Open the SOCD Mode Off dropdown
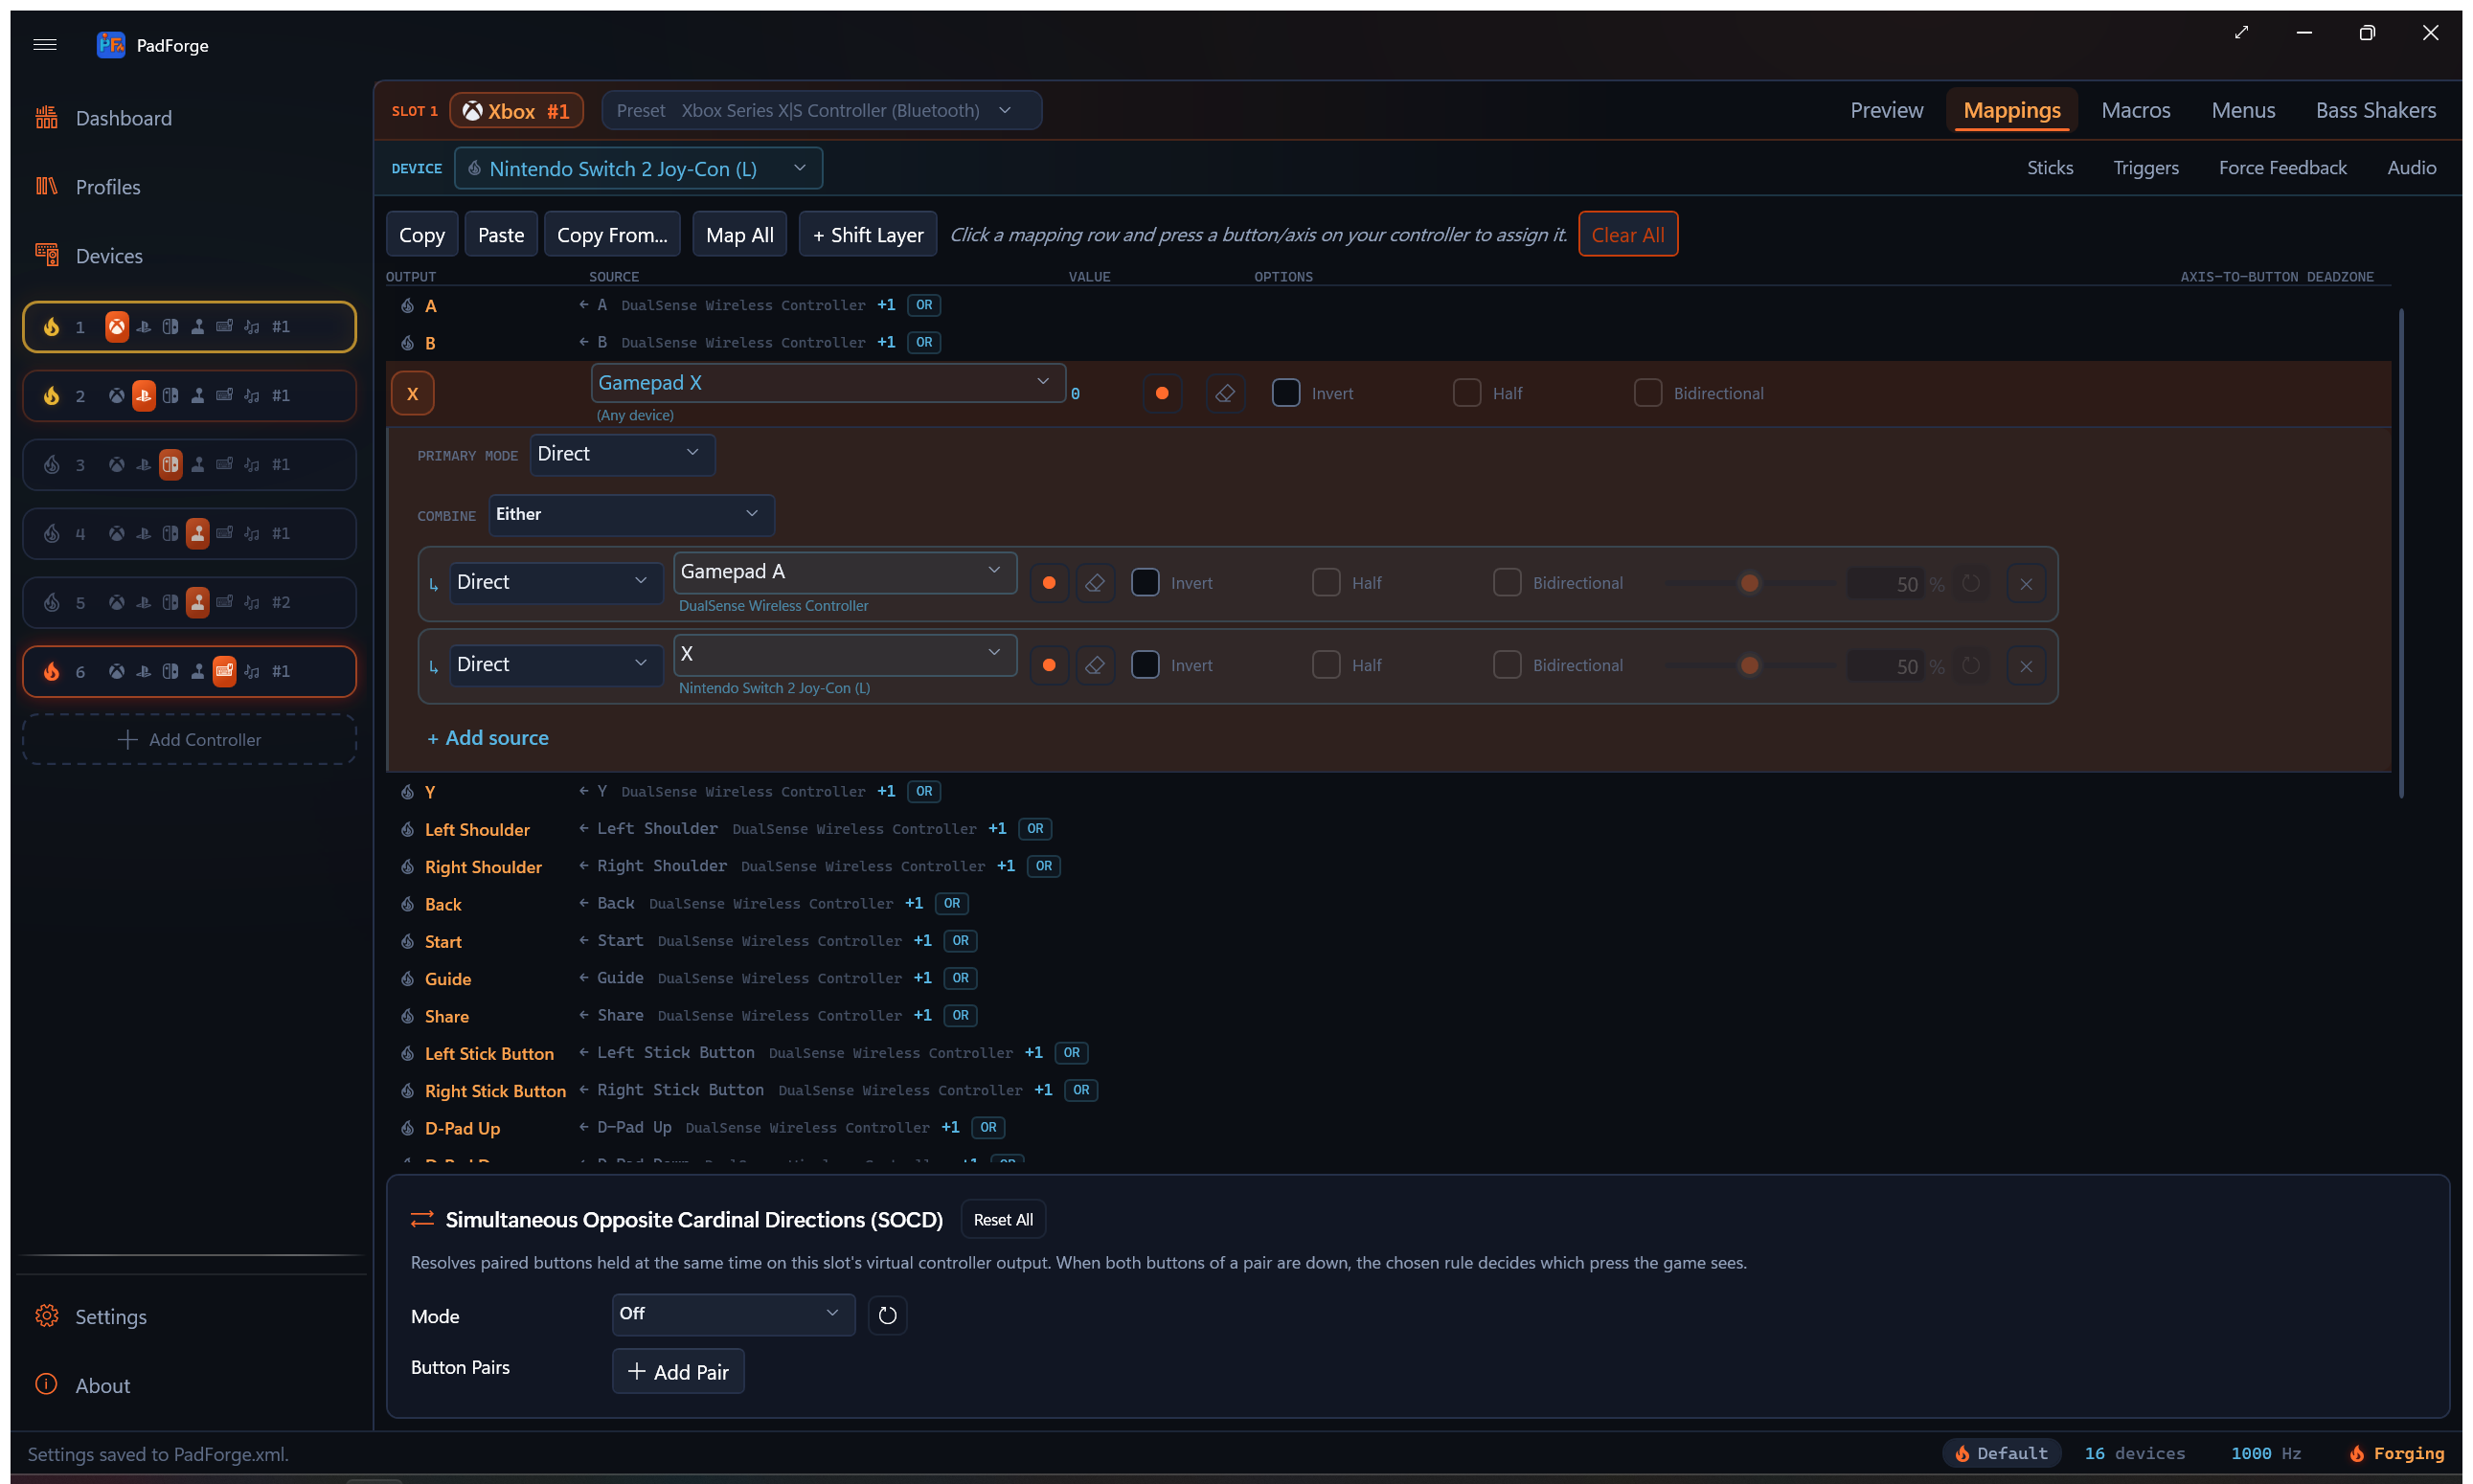This screenshot has width=2473, height=1484. click(734, 1314)
